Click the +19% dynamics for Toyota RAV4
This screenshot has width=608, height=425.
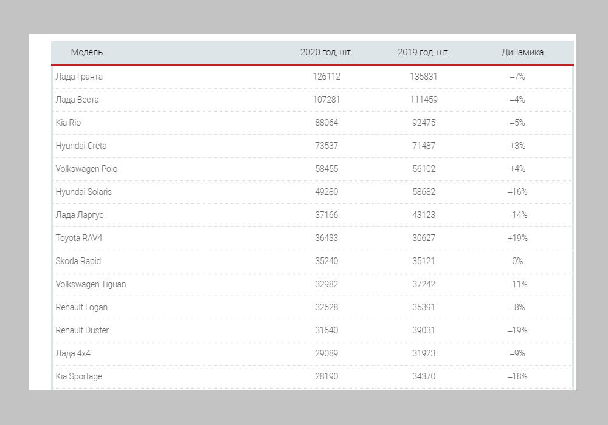point(517,238)
